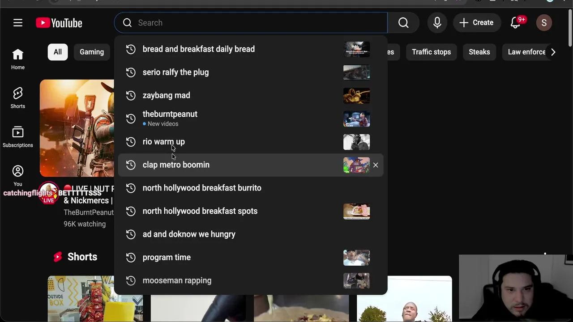Click the magnifier icon inside search box
Screen dimensions: 573x322
coord(127,23)
